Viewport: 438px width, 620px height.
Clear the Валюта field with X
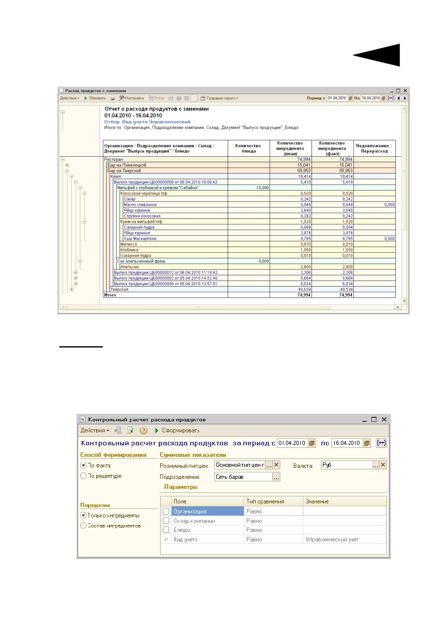click(383, 465)
